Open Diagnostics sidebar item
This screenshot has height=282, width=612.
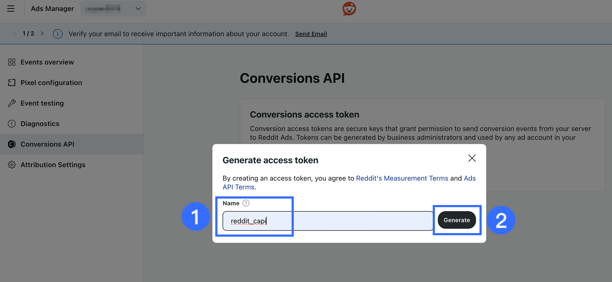[x=40, y=124]
